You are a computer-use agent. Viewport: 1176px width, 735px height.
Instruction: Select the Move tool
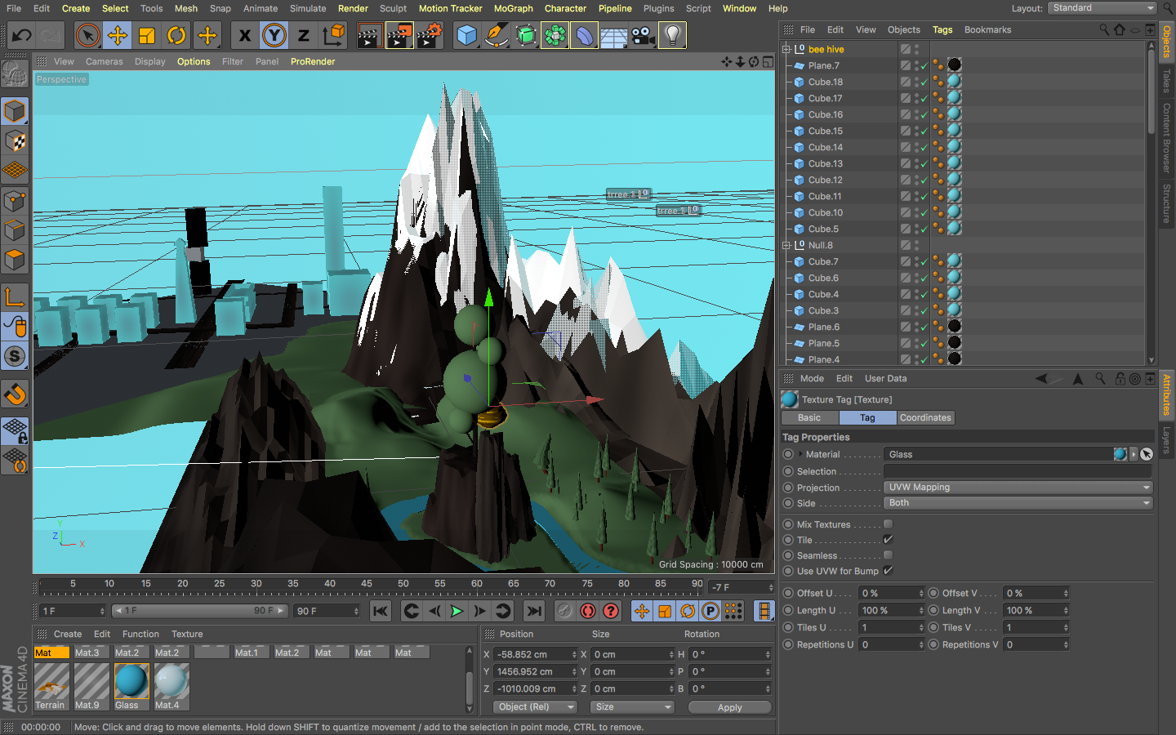pyautogui.click(x=118, y=35)
